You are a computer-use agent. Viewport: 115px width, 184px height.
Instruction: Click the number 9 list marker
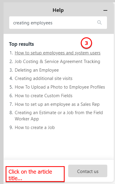[11, 128]
